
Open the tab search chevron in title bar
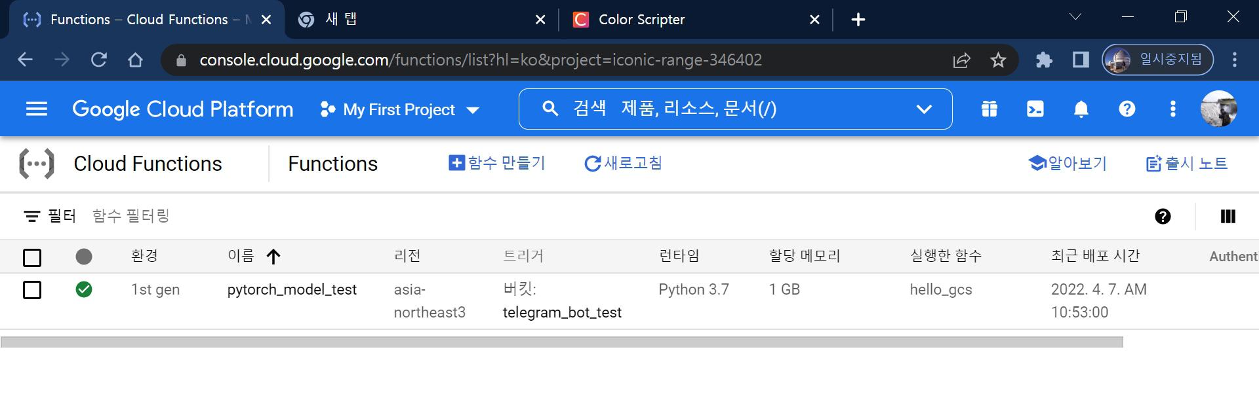pos(1075,18)
